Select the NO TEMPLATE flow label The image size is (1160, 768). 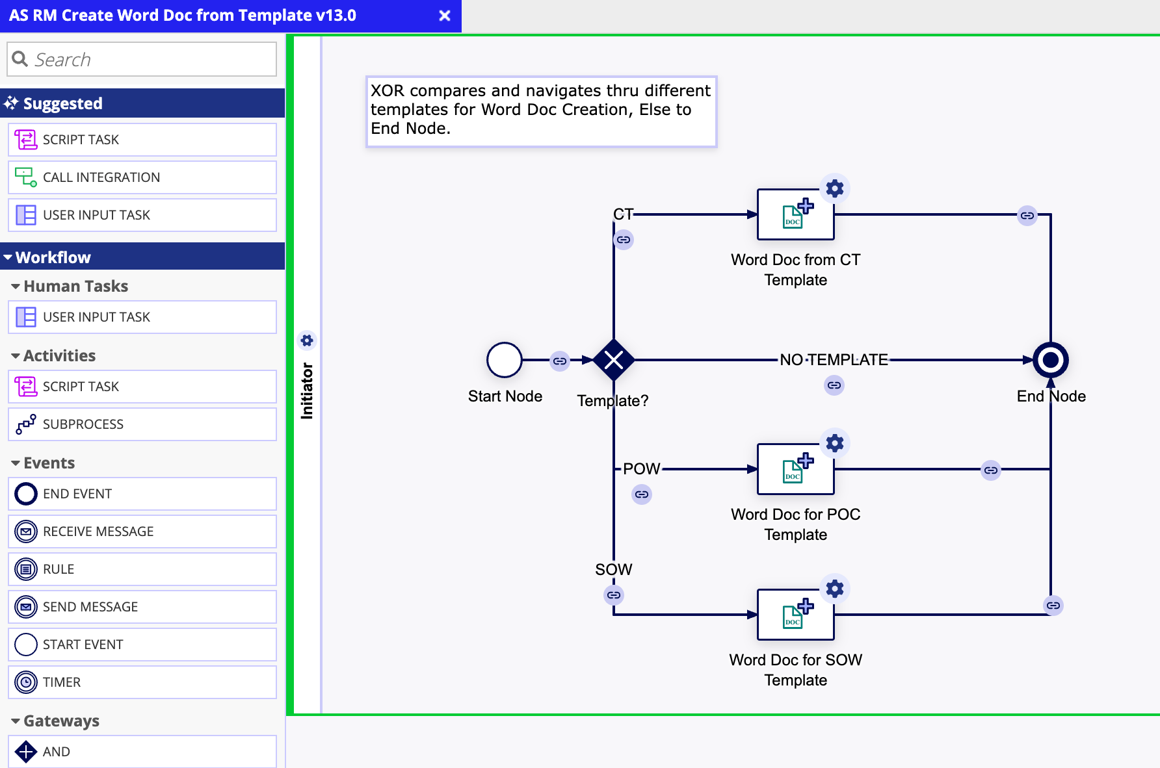(834, 359)
